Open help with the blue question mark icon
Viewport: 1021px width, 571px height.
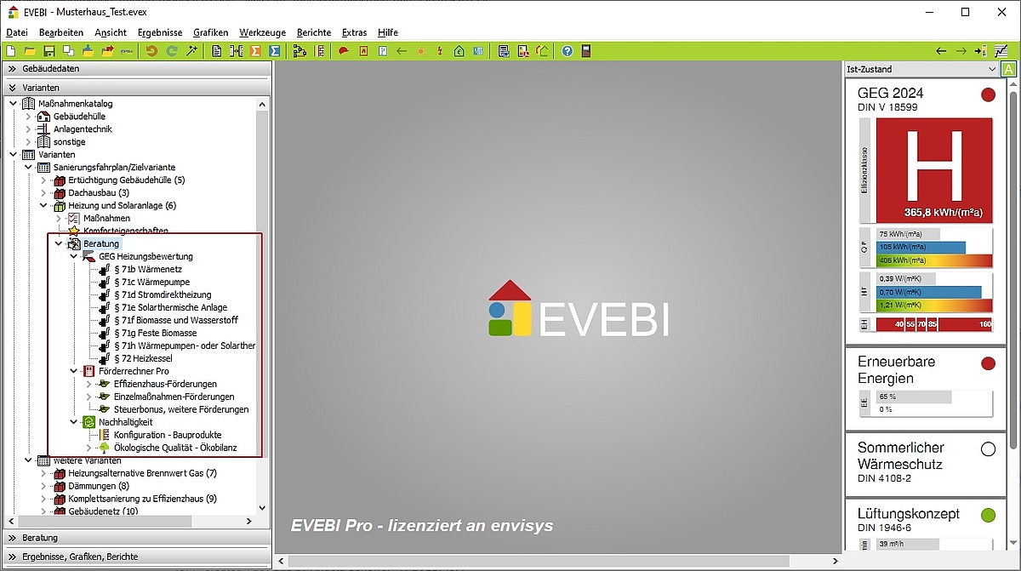click(x=567, y=51)
